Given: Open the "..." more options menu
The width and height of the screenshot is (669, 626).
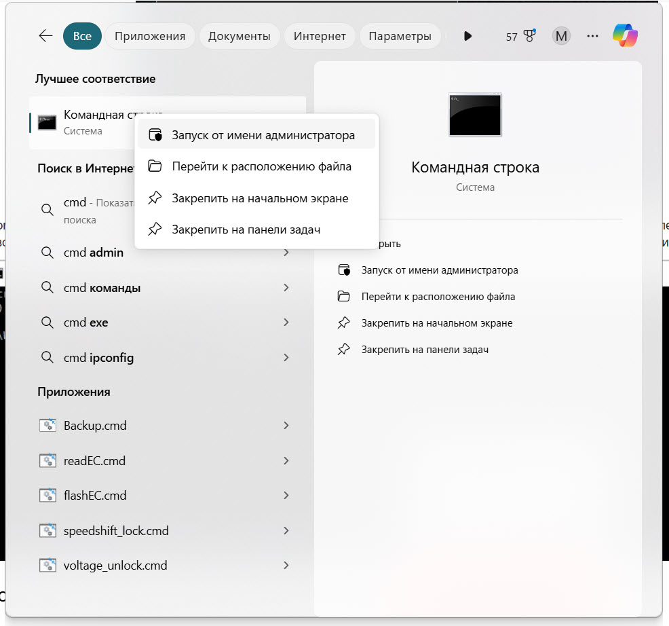Looking at the screenshot, I should click(592, 35).
